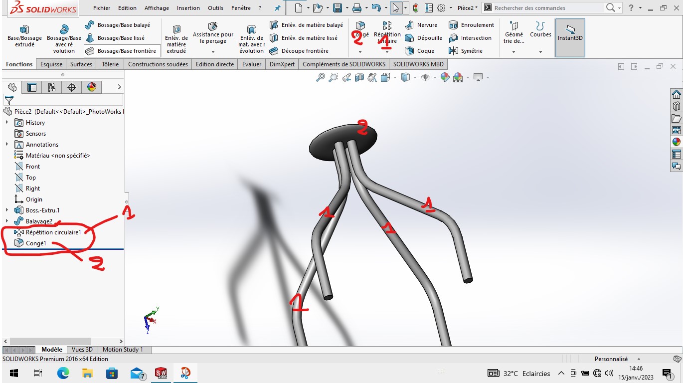Expand the Annotations tree node
The height and width of the screenshot is (383, 683).
(7, 145)
